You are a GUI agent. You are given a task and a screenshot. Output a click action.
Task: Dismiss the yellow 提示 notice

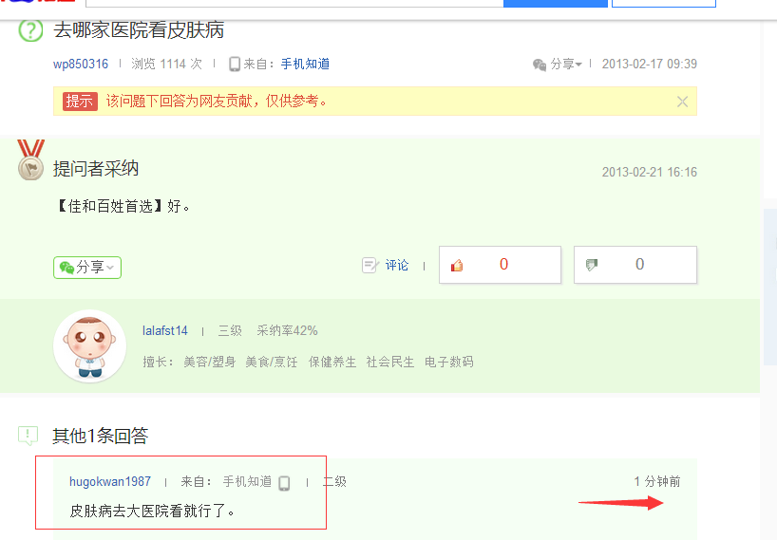tap(682, 102)
